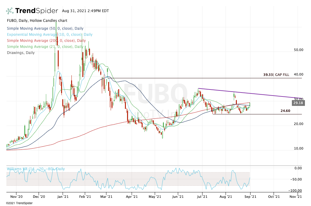Select the Simple Moving Average (50) legend entry
The image size is (311, 206).
[x=45, y=29]
